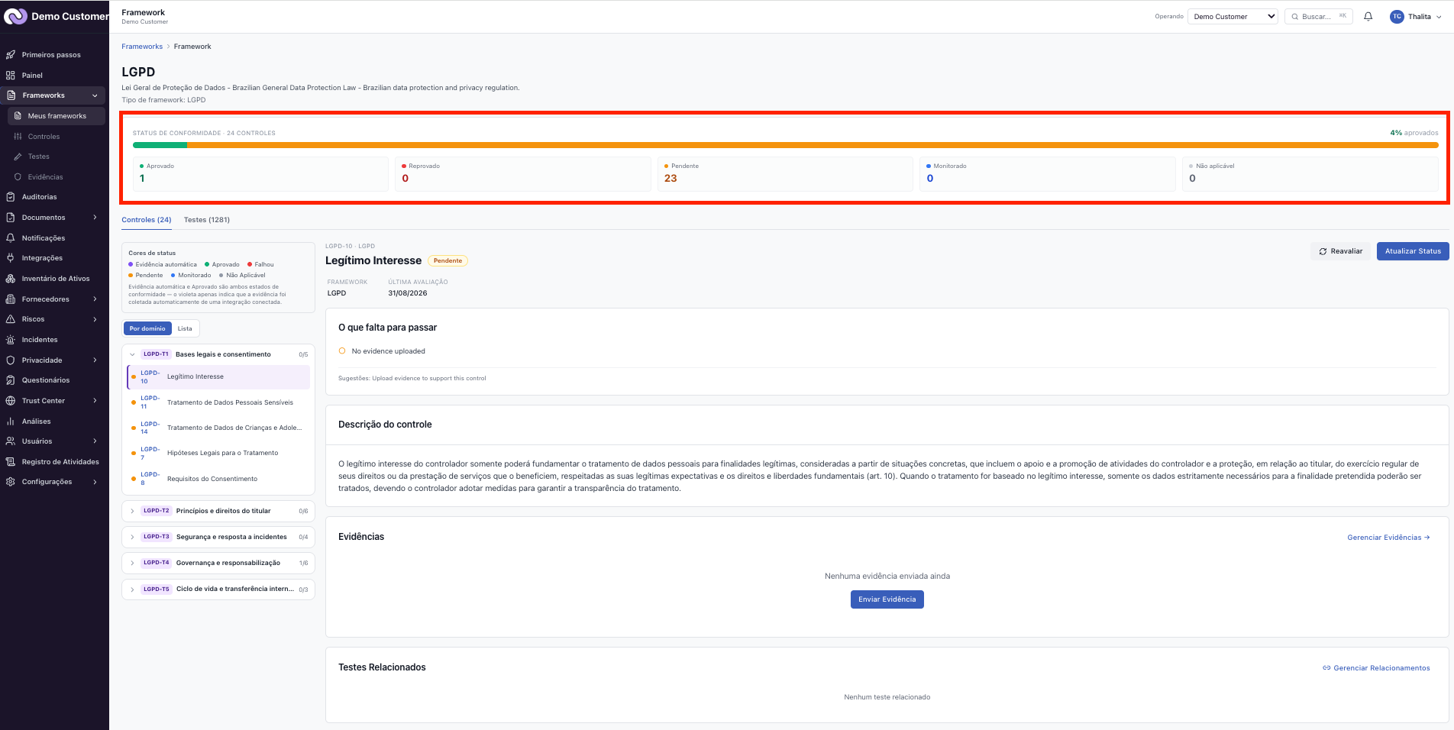
Task: Expand the LGPD-T5 Ciclo de vida domain
Action: point(218,589)
